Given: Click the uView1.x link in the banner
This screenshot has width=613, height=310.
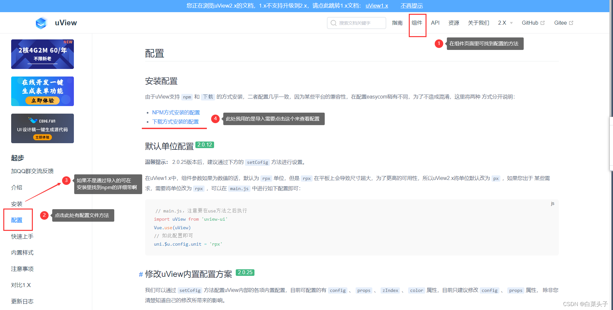Looking at the screenshot, I should [x=377, y=6].
